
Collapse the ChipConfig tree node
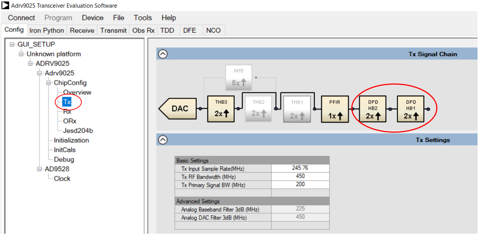(x=49, y=83)
